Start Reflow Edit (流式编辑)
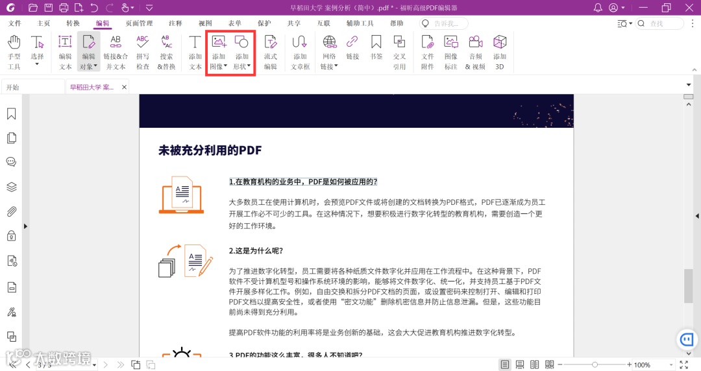The height and width of the screenshot is (371, 701). pos(271,53)
